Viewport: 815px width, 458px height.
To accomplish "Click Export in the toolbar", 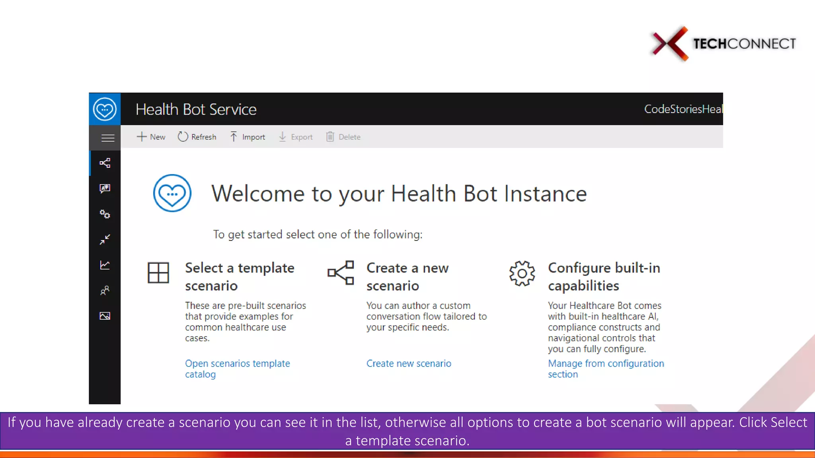I will click(296, 137).
